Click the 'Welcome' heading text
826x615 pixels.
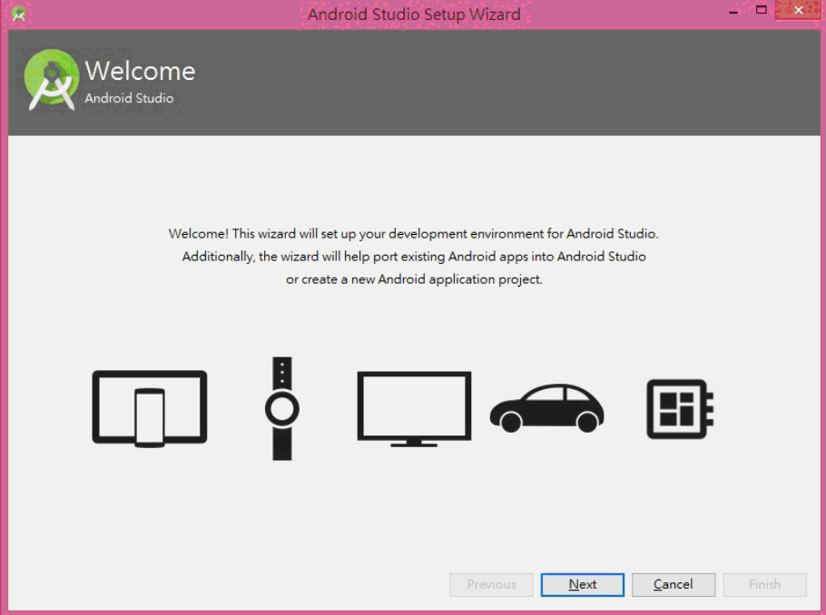tap(140, 71)
